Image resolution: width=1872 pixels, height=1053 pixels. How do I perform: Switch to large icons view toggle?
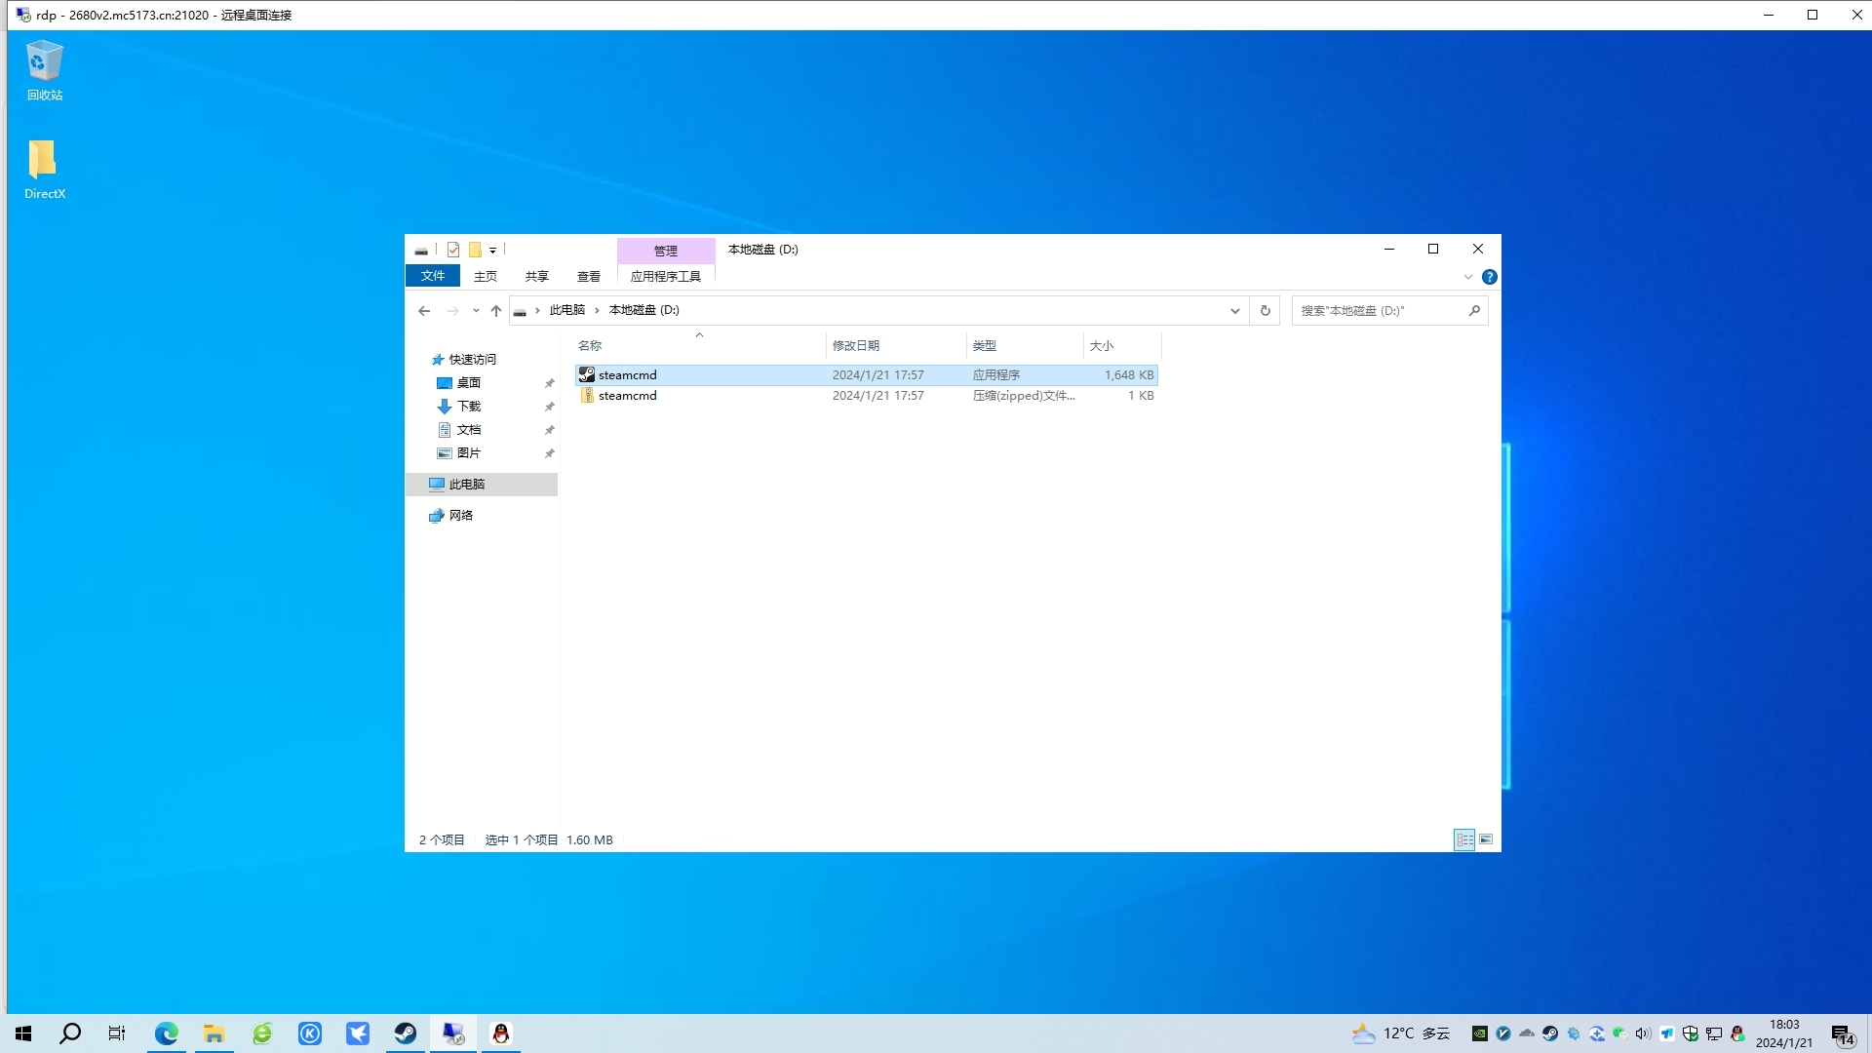pyautogui.click(x=1486, y=839)
